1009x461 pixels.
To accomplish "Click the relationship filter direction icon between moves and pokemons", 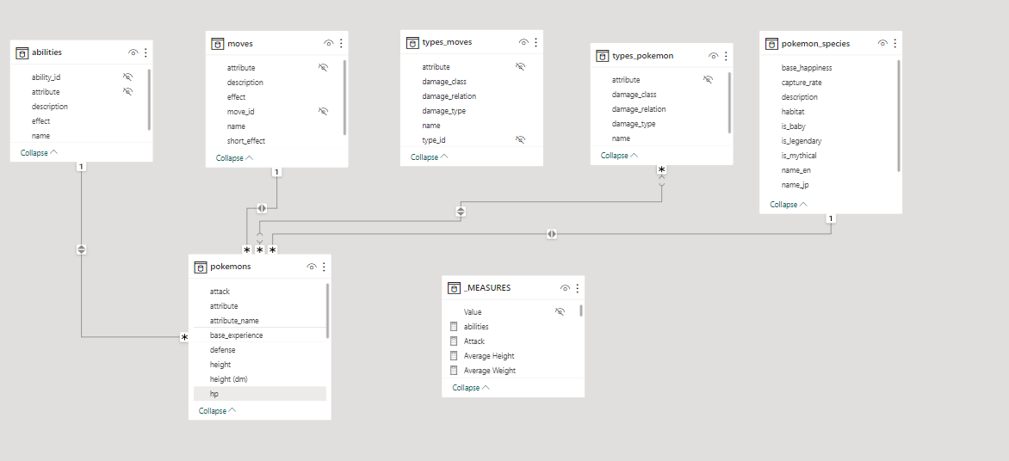I will (x=262, y=208).
